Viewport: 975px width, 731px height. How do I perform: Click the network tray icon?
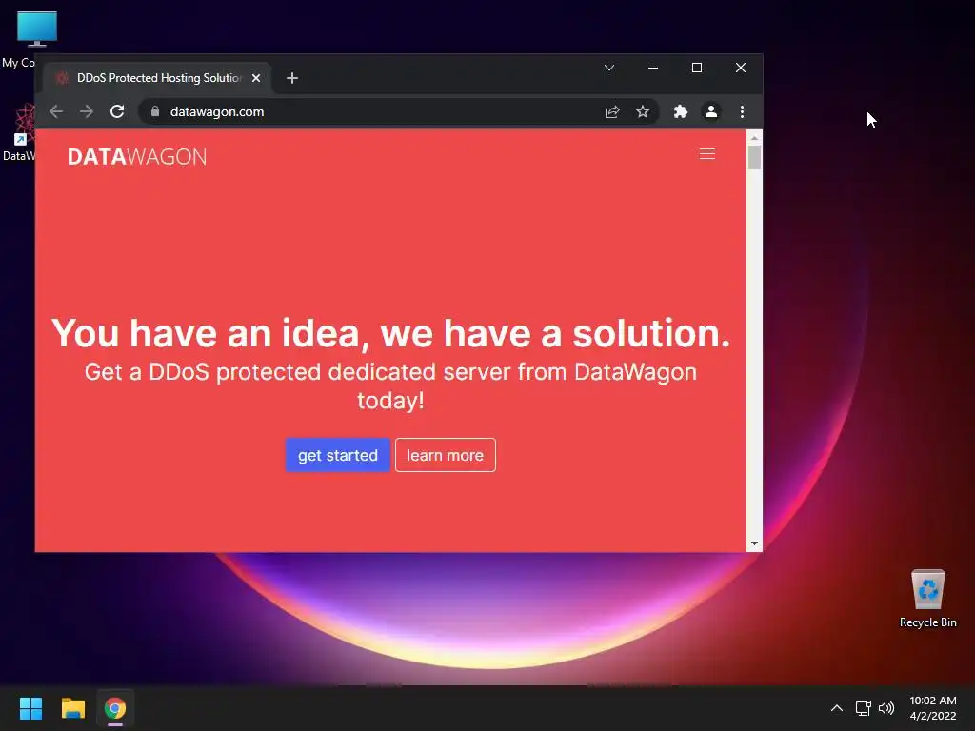863,708
